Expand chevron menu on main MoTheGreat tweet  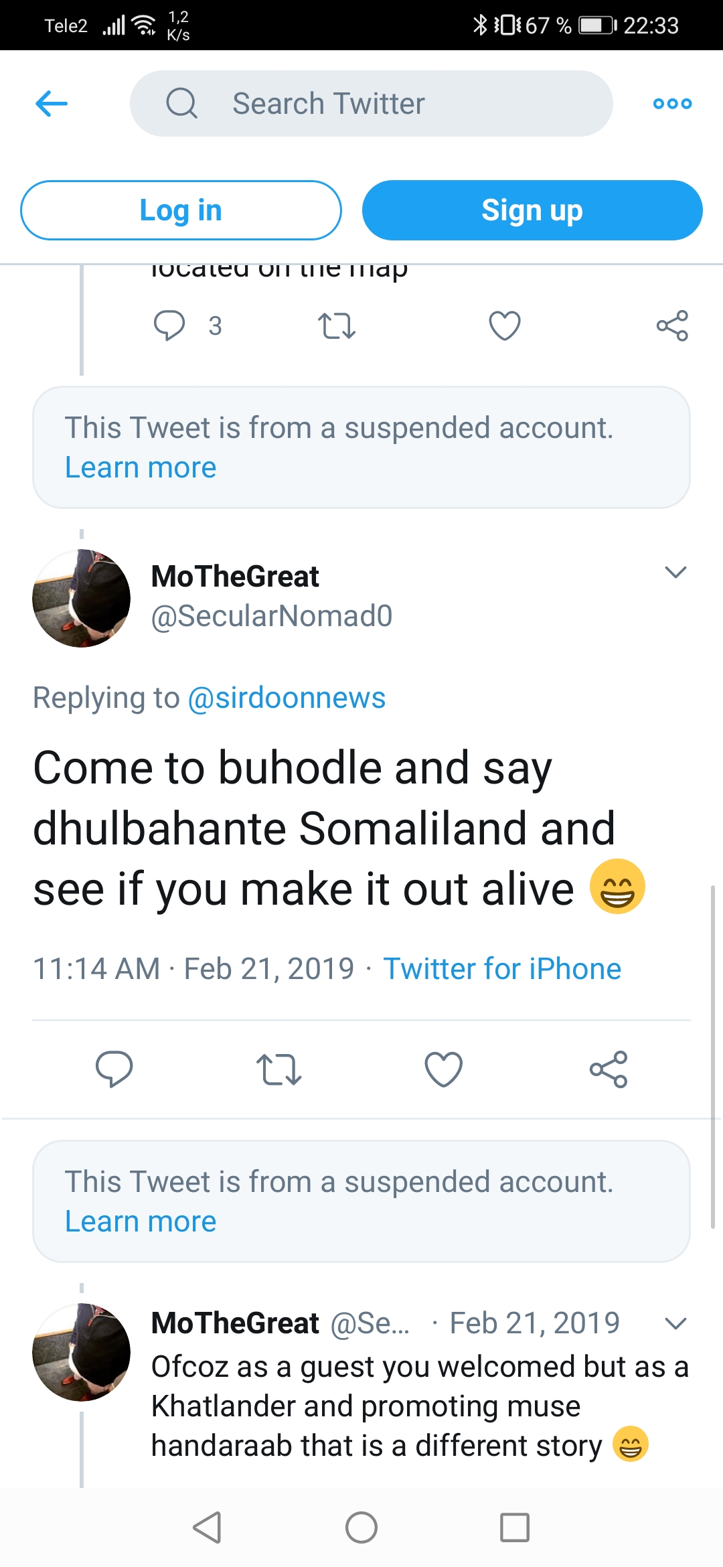point(675,572)
